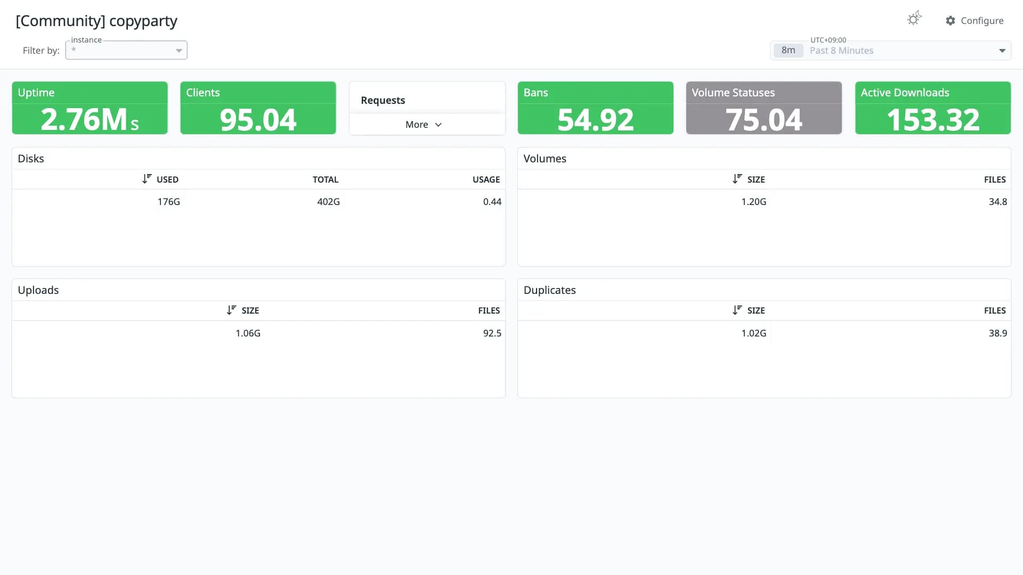Open the Volume Statuses stat card
The image size is (1023, 575).
(x=764, y=108)
